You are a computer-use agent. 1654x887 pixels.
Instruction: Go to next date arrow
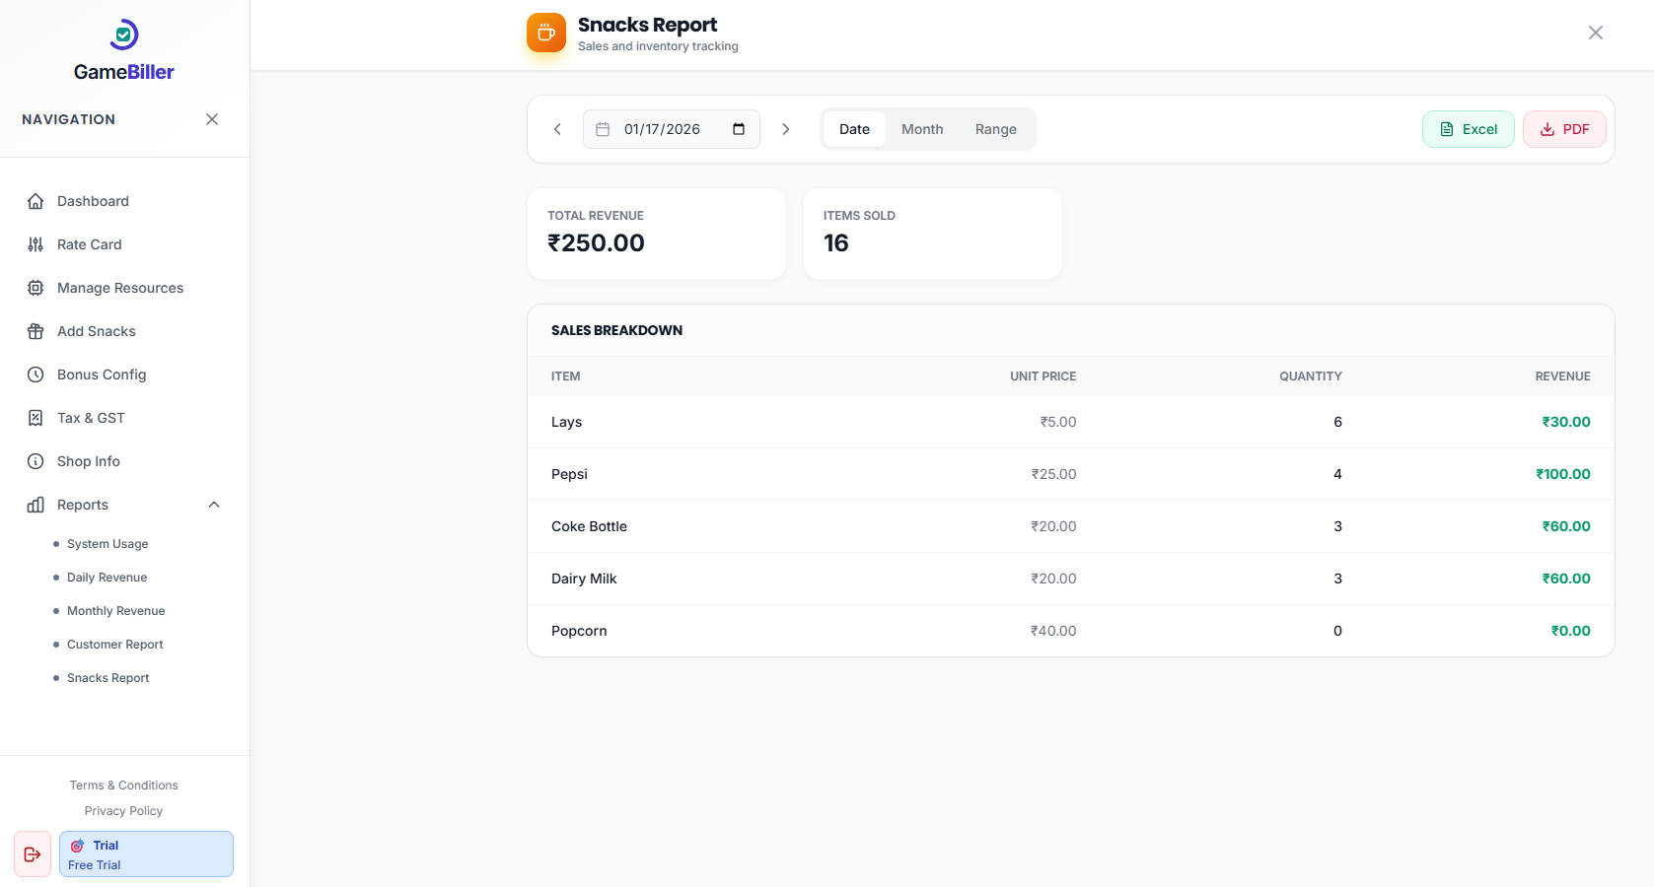click(x=786, y=129)
